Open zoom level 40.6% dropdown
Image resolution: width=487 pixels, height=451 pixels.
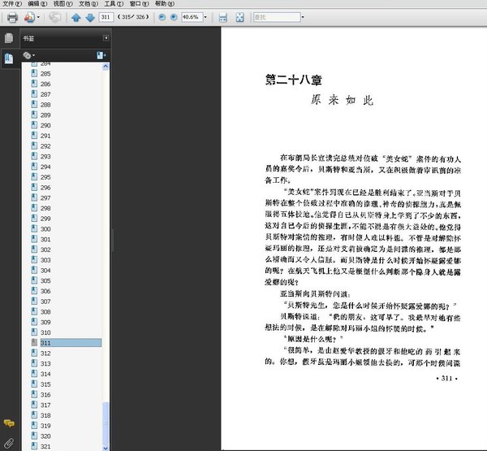pos(206,17)
